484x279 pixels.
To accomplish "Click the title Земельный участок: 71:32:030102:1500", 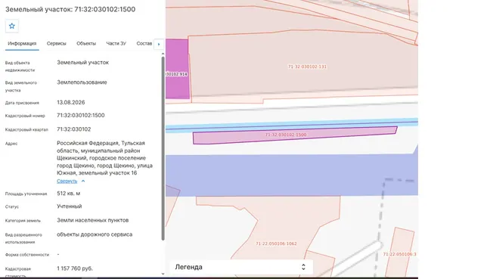I will pos(70,9).
